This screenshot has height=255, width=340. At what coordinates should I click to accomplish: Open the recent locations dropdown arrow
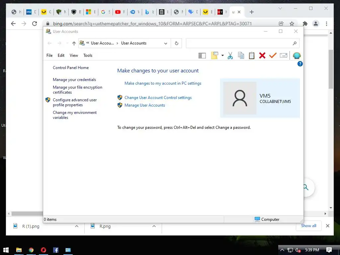(67, 43)
